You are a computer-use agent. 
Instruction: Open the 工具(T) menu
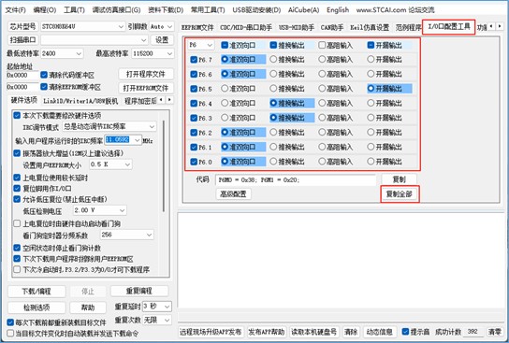pos(74,10)
